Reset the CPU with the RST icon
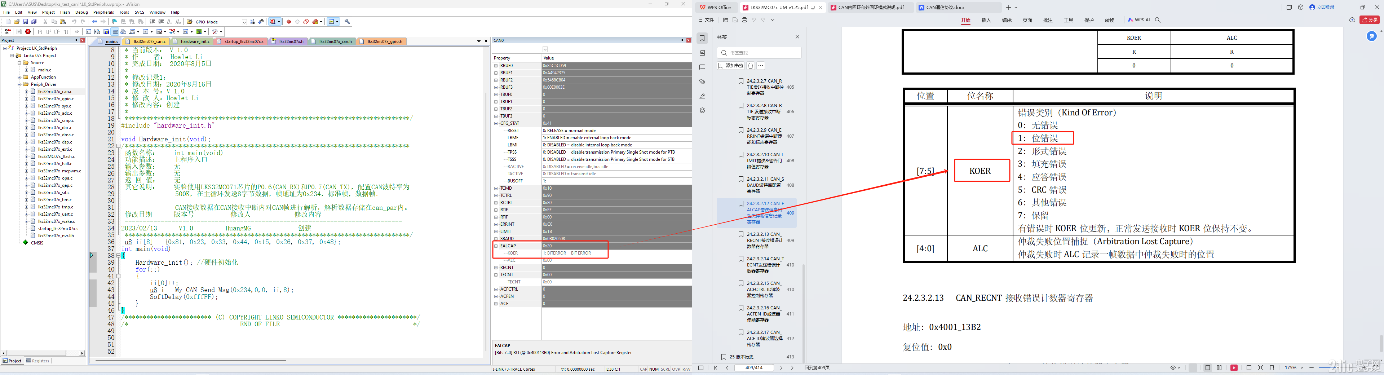 [8, 32]
